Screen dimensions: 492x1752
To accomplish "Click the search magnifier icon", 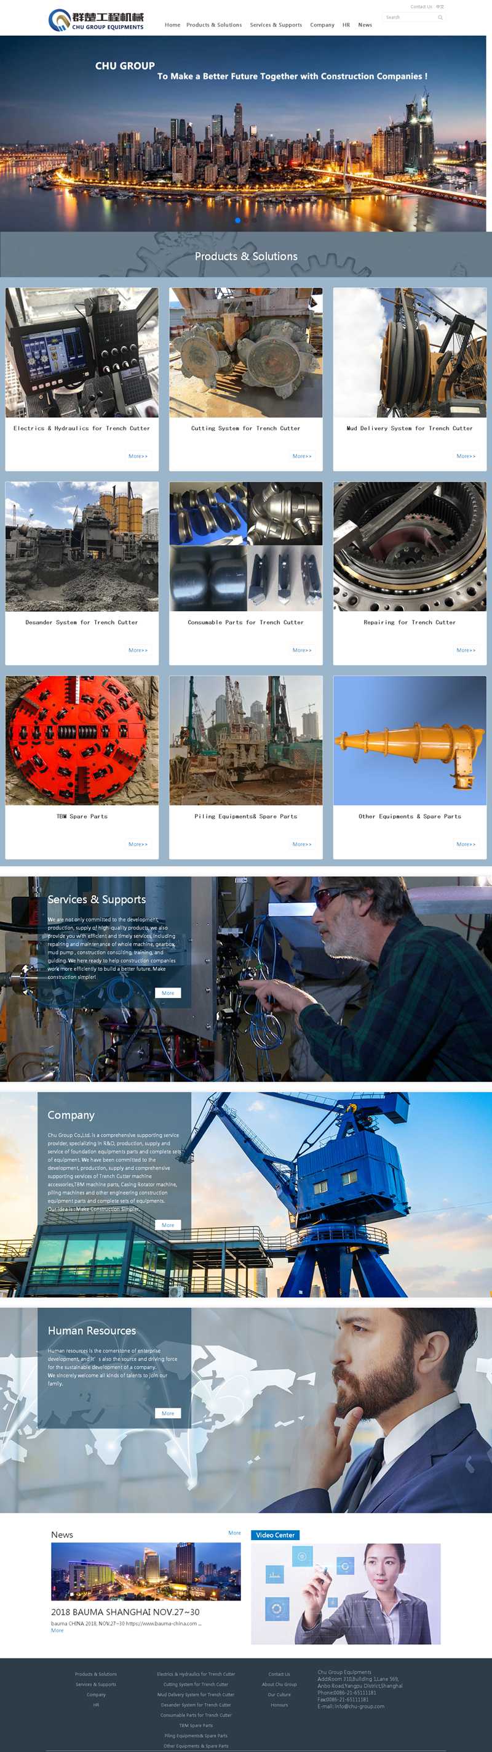I will 440,18.
